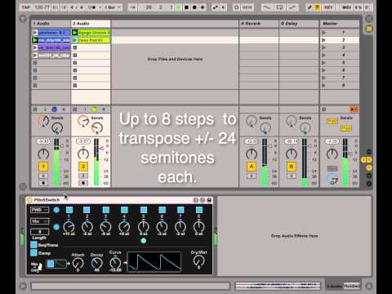The width and height of the screenshot is (392, 294).
Task: Click the tempo value field
Action: [x=42, y=7]
